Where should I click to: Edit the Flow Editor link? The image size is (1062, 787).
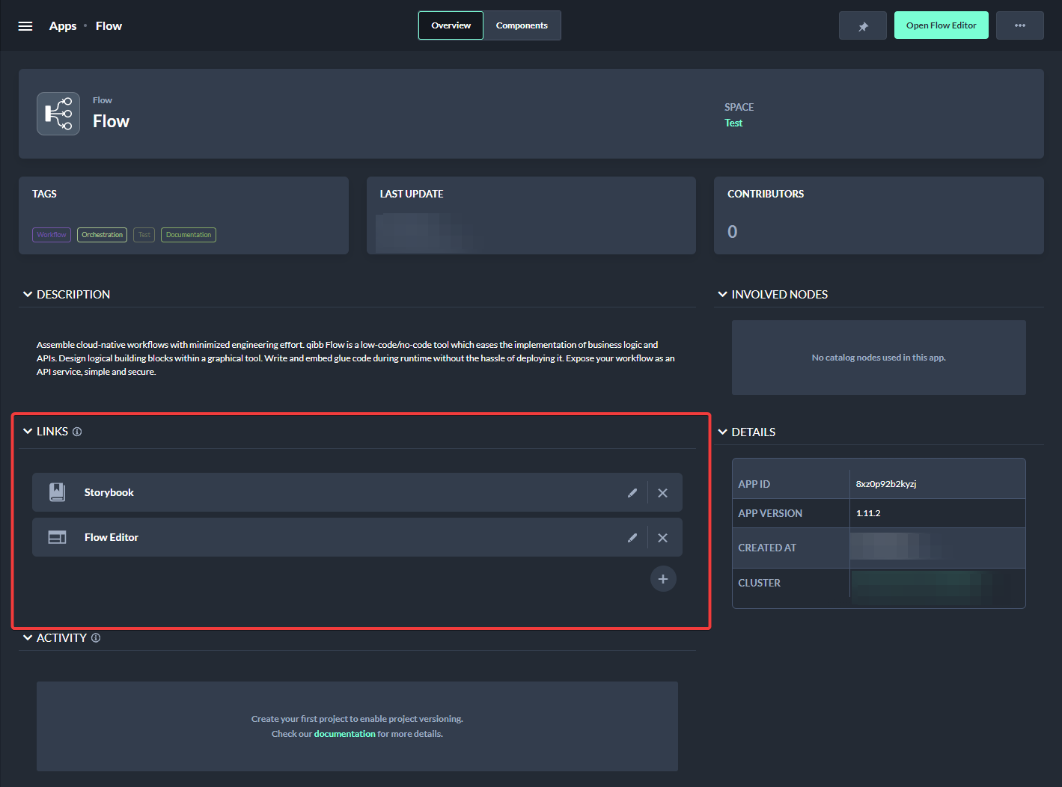(632, 538)
